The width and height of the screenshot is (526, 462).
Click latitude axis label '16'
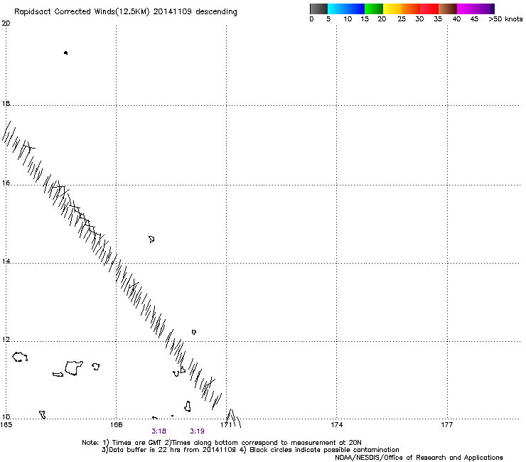(6, 183)
